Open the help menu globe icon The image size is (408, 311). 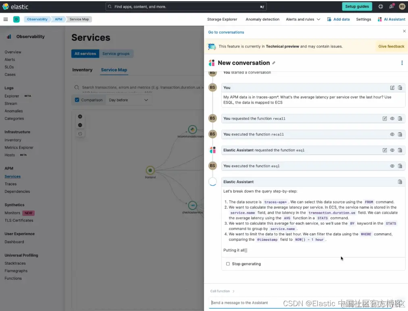point(381,6)
